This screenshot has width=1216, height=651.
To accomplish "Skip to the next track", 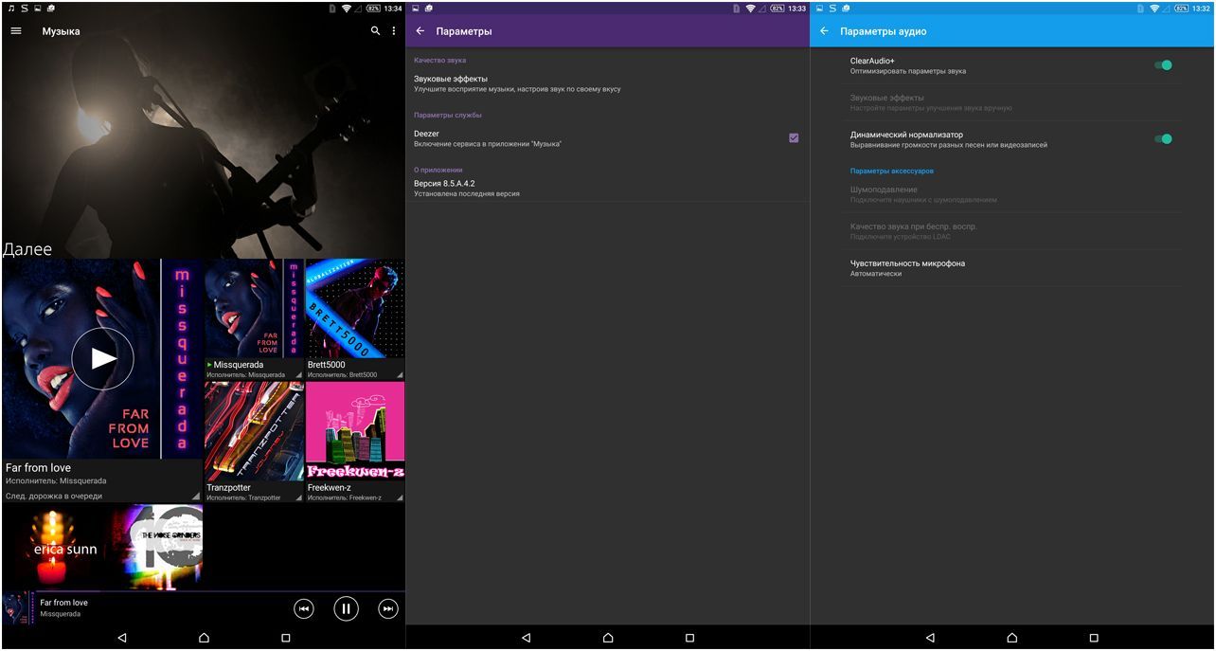I will coord(388,609).
